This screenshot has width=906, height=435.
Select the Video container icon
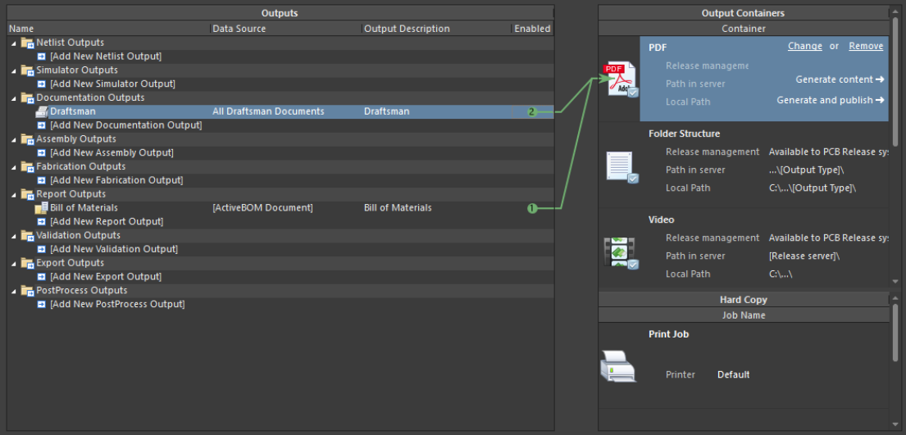[621, 252]
